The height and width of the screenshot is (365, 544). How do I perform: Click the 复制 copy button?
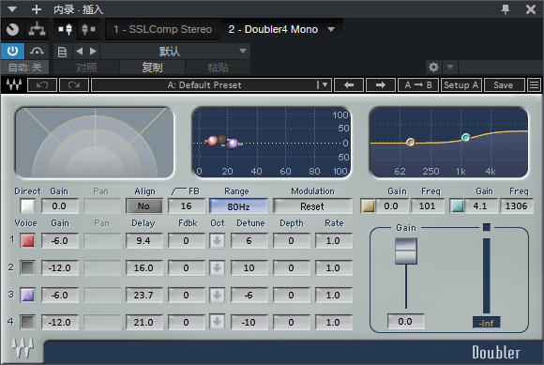tap(152, 68)
